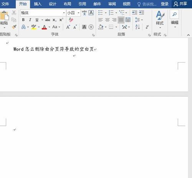
Task: Click the Enclose Characters circle icon
Action: click(91, 27)
